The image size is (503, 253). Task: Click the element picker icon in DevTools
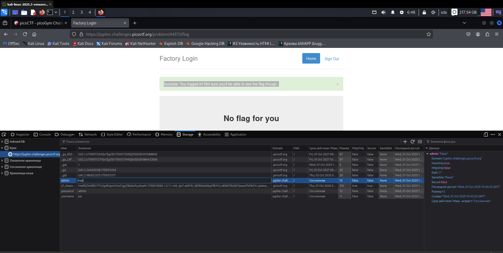[4, 135]
